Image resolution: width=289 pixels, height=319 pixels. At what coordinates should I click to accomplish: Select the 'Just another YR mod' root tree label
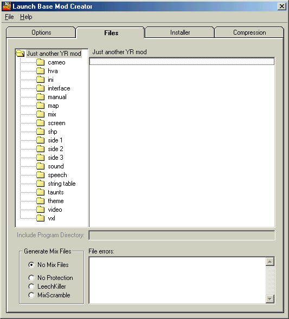coord(54,54)
